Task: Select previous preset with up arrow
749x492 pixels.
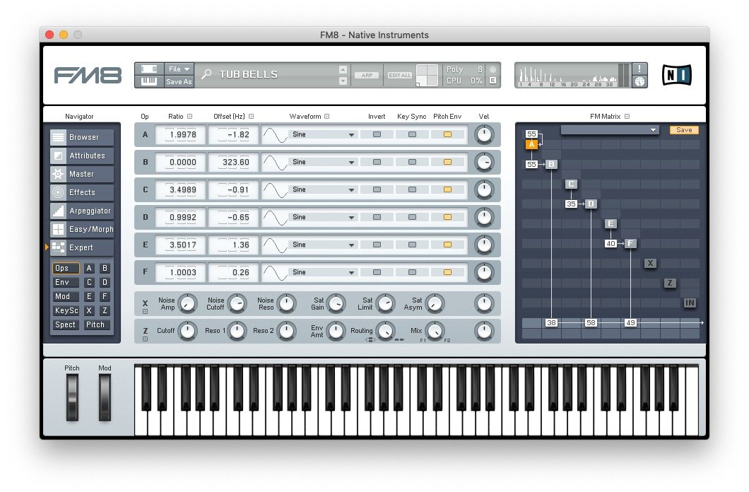Action: point(343,70)
